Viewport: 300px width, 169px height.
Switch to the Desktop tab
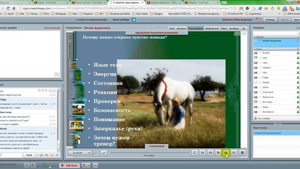click(x=234, y=28)
